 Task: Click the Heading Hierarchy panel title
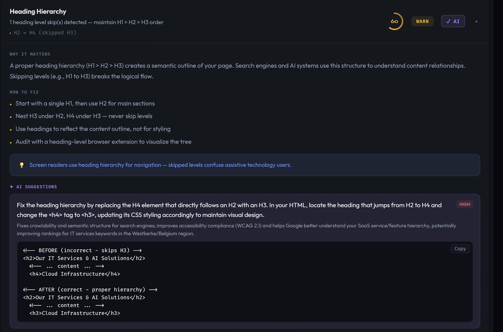(x=38, y=11)
